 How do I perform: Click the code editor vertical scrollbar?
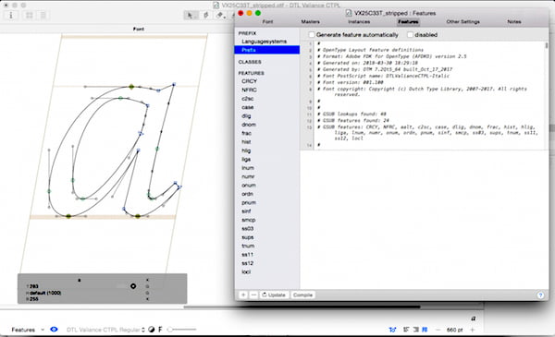pyautogui.click(x=547, y=45)
